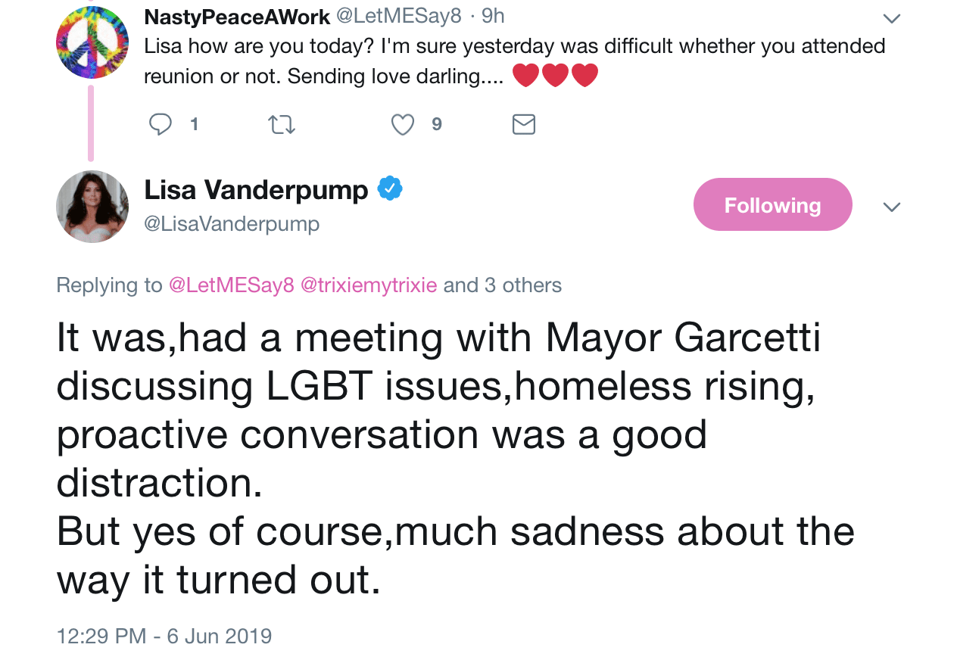This screenshot has height=660, width=957.
Task: Open the @LetMESay8 reply mention link
Action: (231, 285)
